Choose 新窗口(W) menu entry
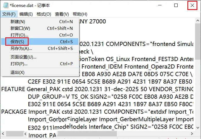 40,28
